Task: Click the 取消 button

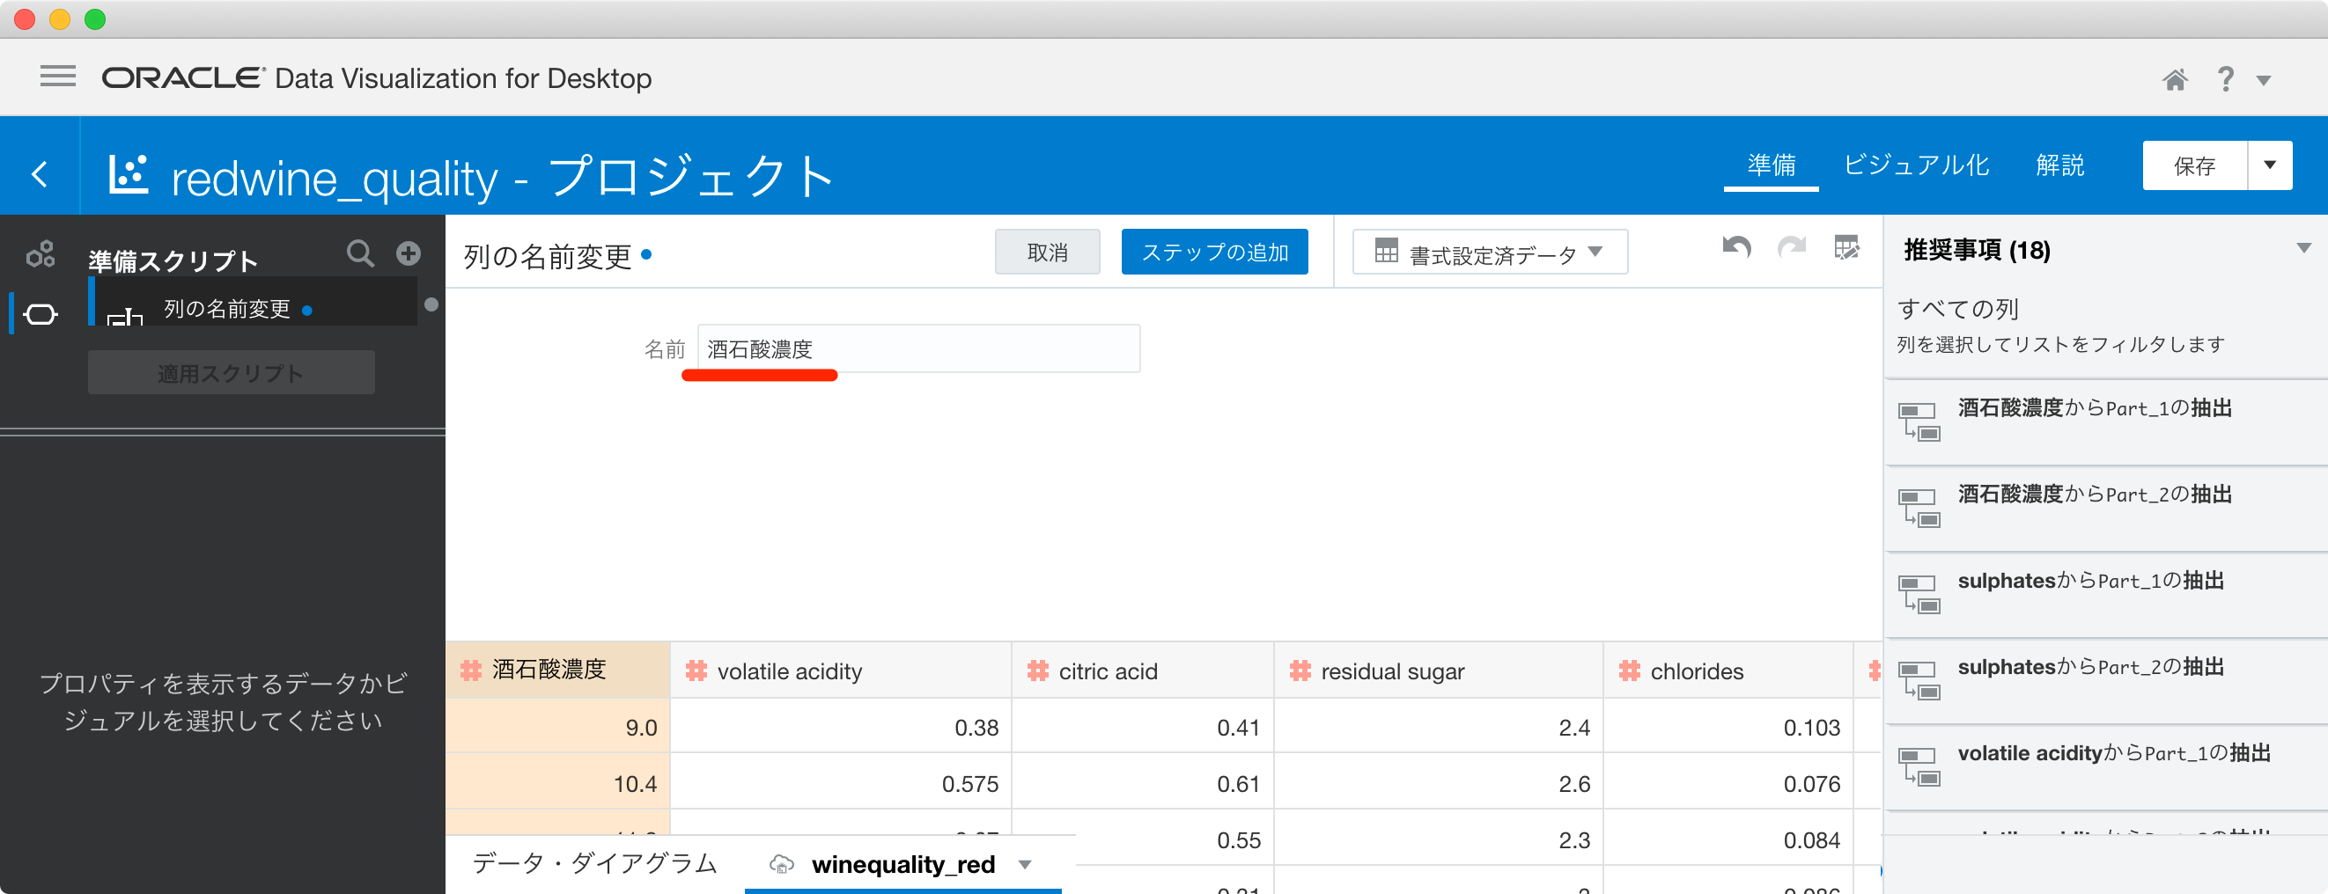Action: [x=1047, y=252]
